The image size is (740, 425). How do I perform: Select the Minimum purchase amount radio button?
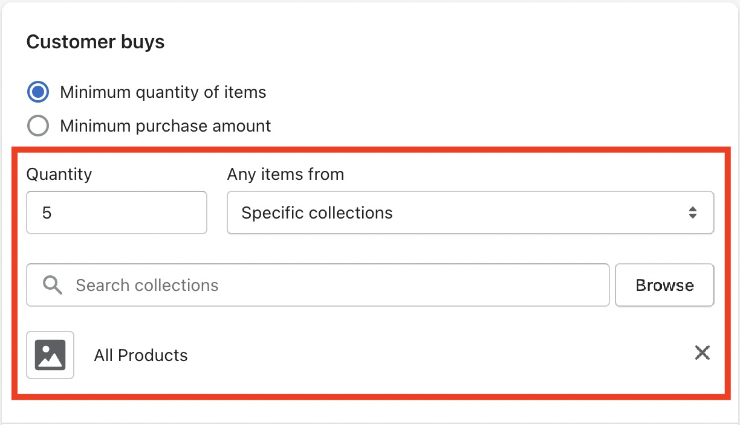pos(38,126)
